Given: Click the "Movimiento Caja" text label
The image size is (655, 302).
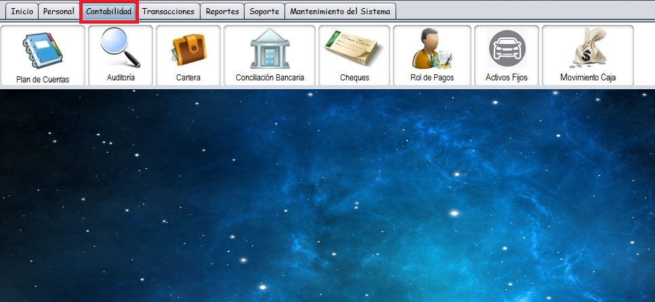Looking at the screenshot, I should [587, 78].
